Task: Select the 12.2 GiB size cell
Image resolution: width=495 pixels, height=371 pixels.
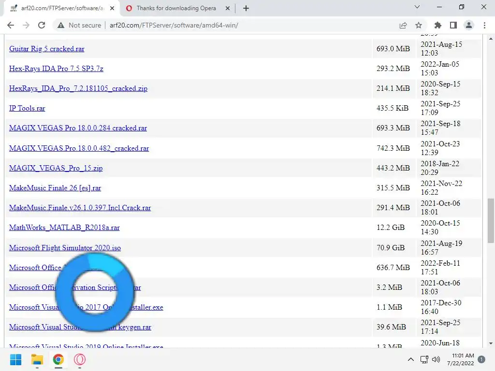Action: tap(394, 228)
